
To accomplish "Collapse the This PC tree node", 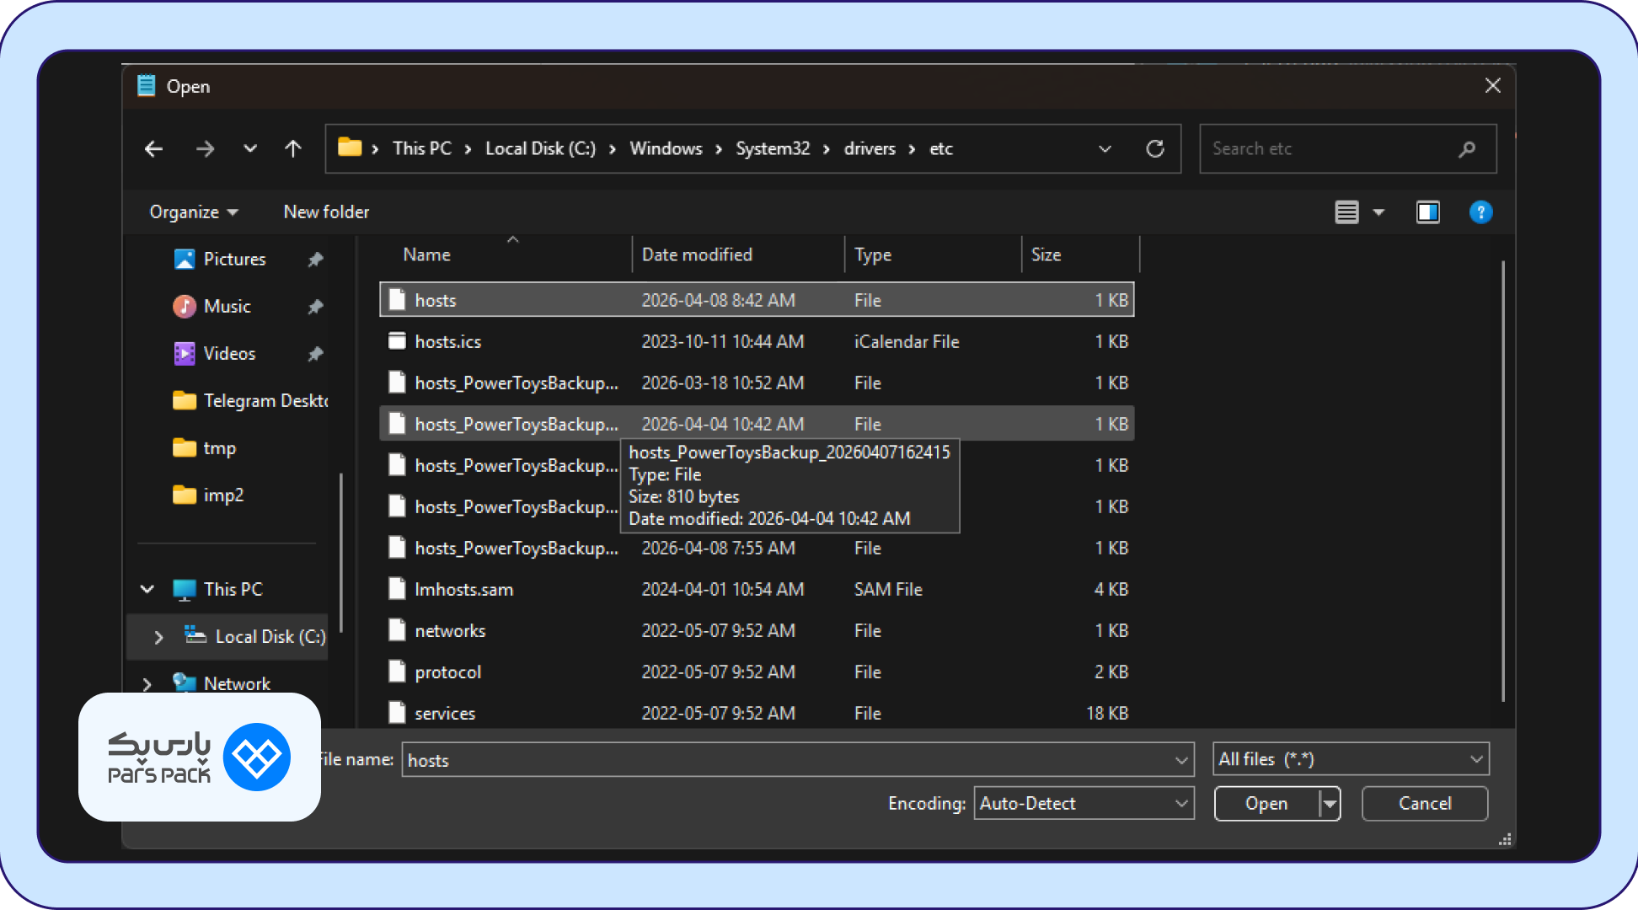I will (x=147, y=589).
